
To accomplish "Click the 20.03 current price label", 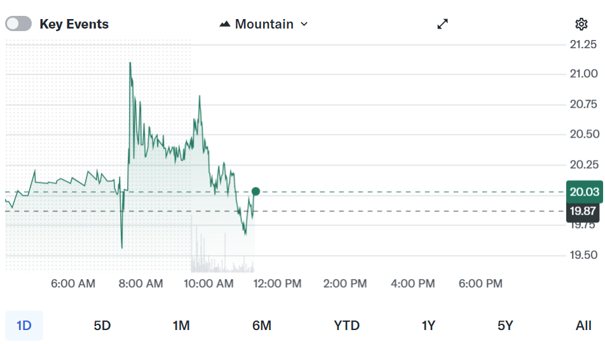I will tap(584, 192).
